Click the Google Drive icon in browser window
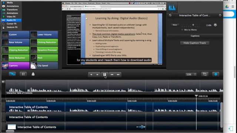237x133 pixels. [227, 7]
